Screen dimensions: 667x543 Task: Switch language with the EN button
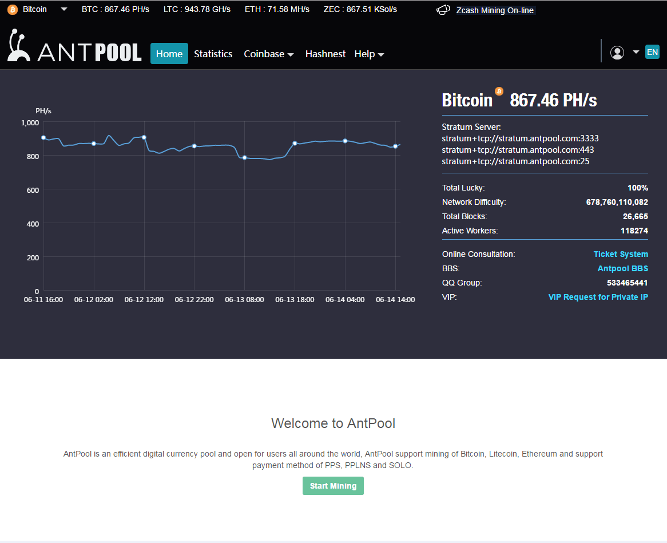tap(652, 52)
